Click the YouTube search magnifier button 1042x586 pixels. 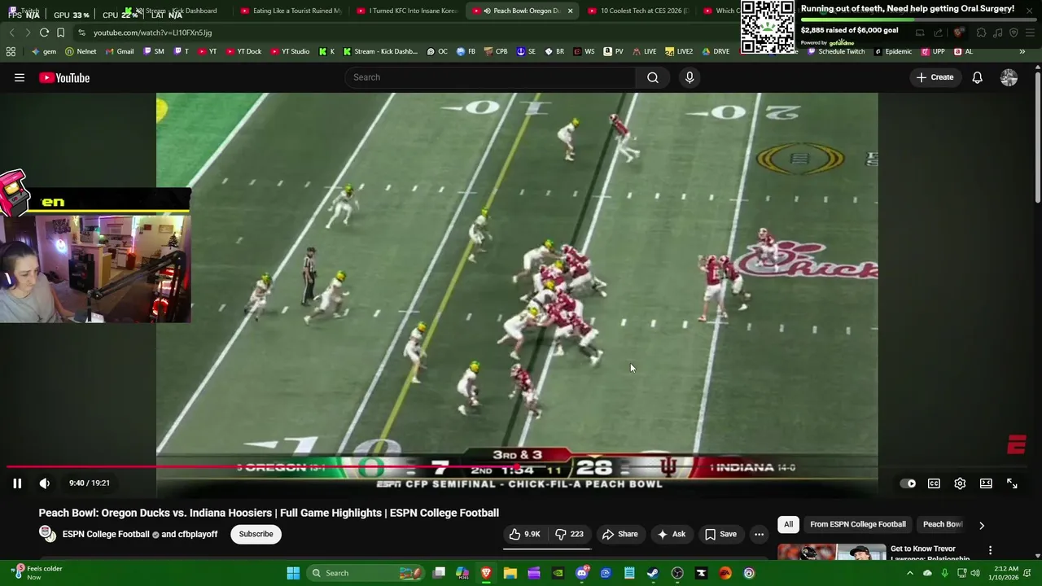pyautogui.click(x=653, y=77)
